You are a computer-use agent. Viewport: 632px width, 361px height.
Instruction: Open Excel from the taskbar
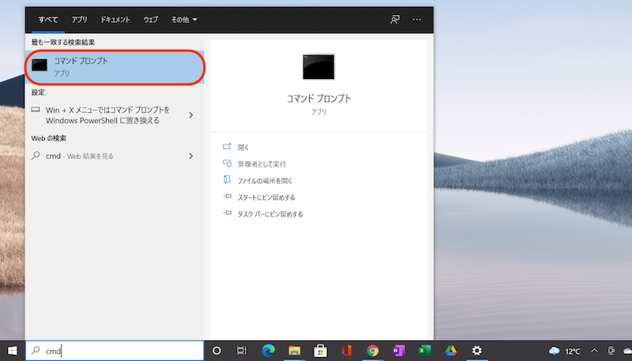tap(425, 351)
